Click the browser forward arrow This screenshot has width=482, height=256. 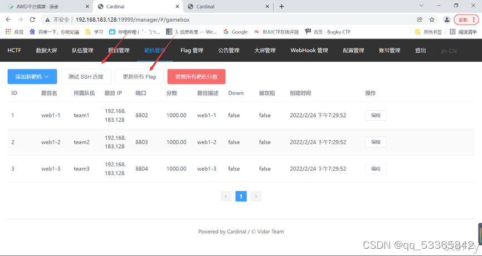[x=20, y=19]
